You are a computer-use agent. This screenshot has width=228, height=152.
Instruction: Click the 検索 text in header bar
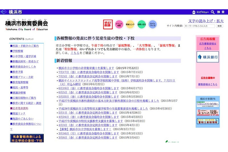pyautogui.click(x=221, y=12)
